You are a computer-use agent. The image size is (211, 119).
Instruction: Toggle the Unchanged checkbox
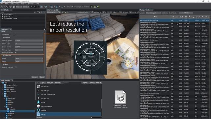click(15, 34)
